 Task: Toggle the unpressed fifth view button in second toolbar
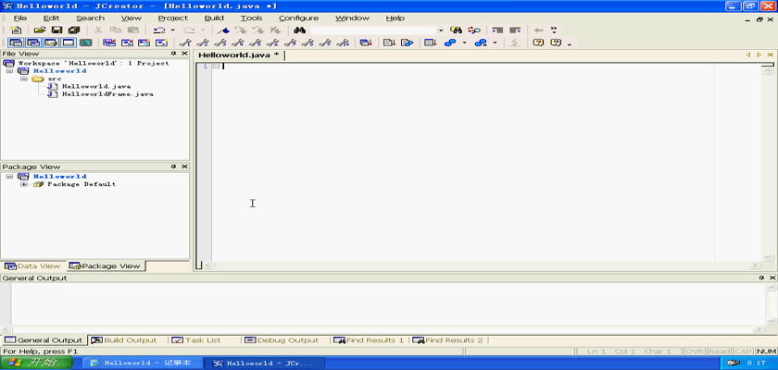86,43
